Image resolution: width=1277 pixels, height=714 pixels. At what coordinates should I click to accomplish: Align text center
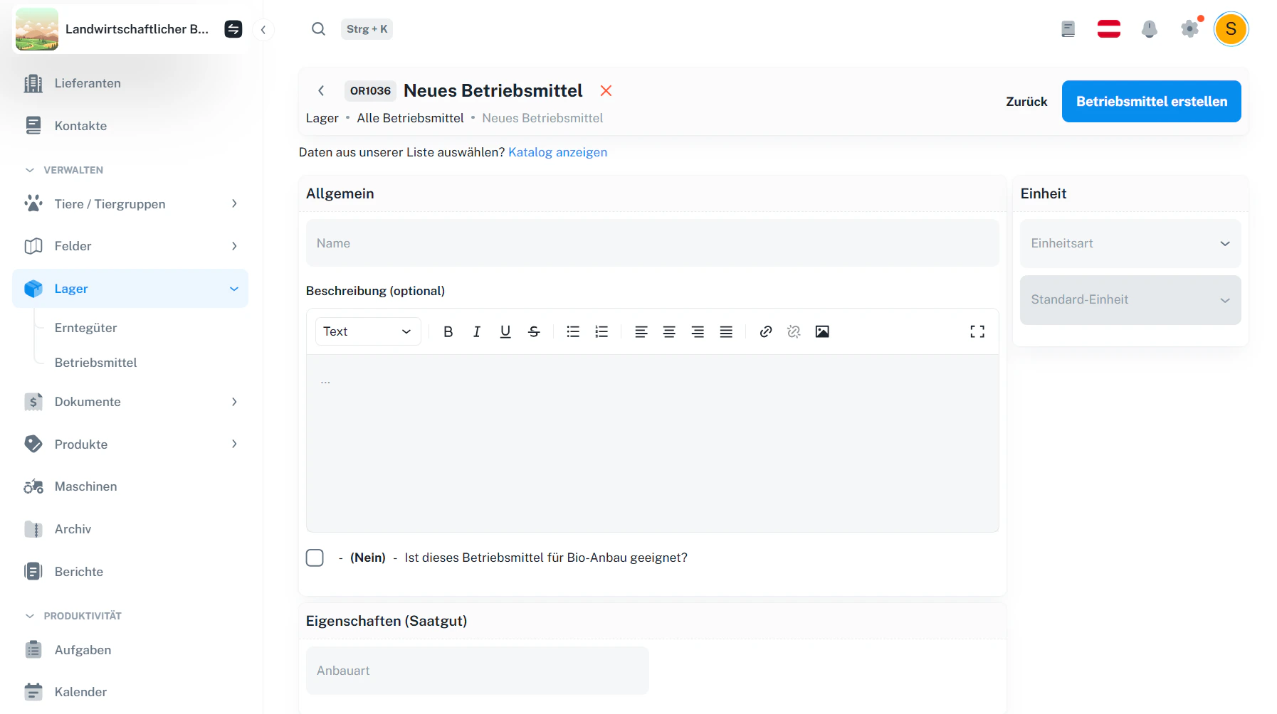669,331
